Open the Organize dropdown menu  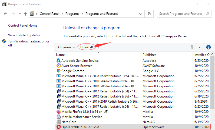[67, 47]
